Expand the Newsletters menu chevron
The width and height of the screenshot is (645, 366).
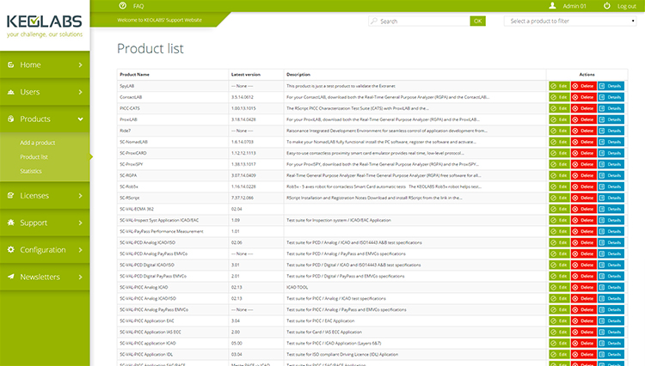point(80,277)
